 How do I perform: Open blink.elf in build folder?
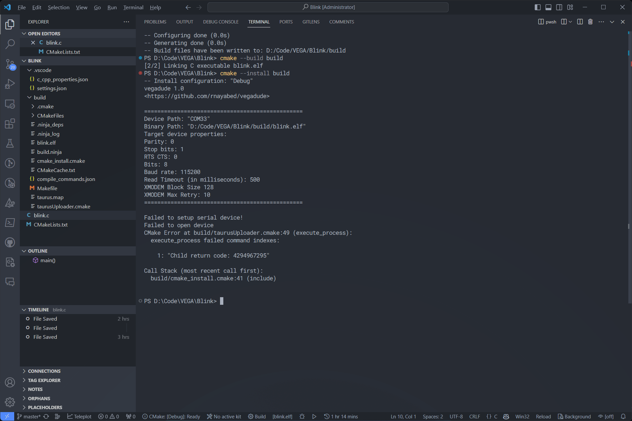[78, 143]
